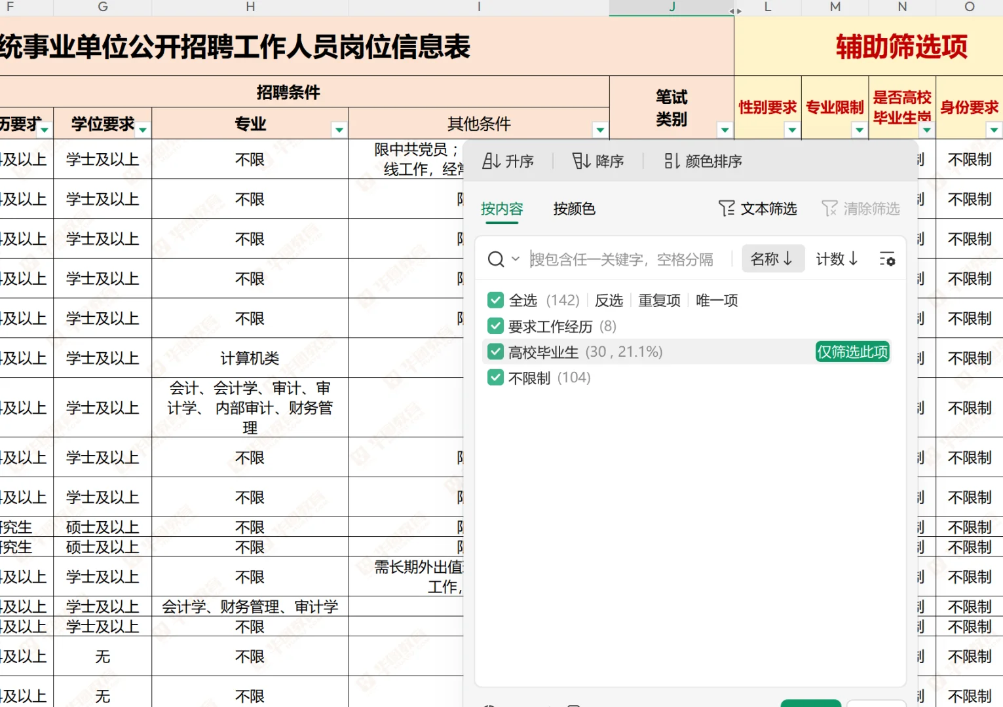This screenshot has height=707, width=1003.
Task: Uncheck 要求工作经历 checkbox
Action: click(x=495, y=326)
